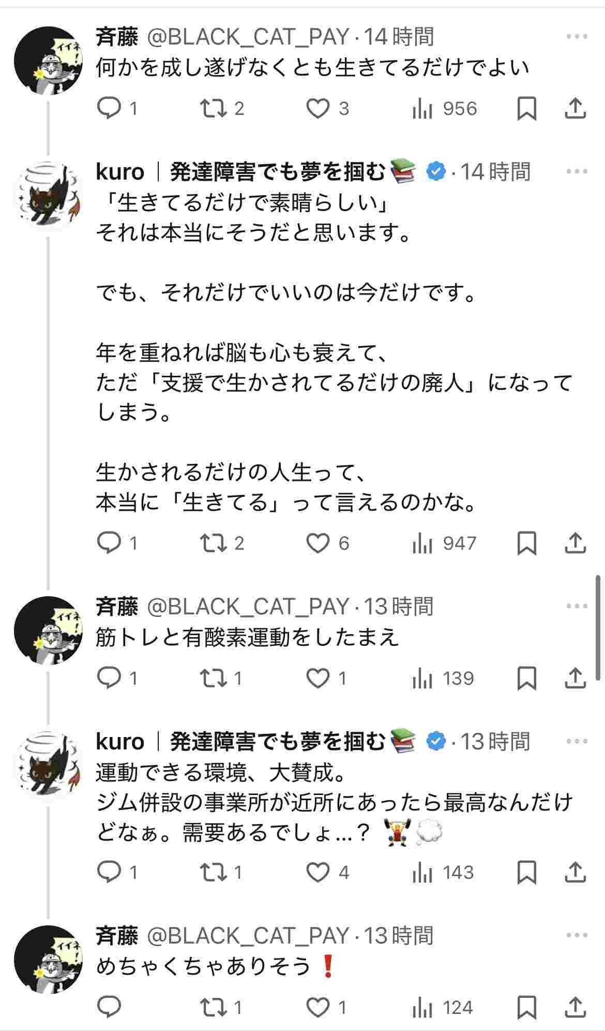Retweet kuro's ジム併設 tweet
Screen dimensions: 605x1031
pos(221,873)
